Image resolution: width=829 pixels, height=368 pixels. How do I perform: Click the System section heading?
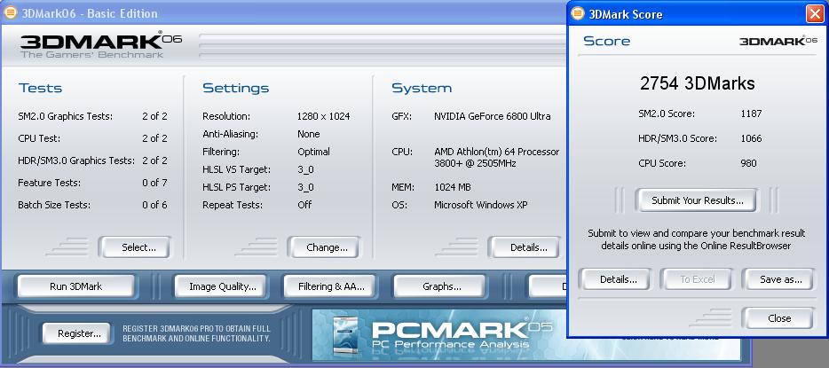(422, 88)
